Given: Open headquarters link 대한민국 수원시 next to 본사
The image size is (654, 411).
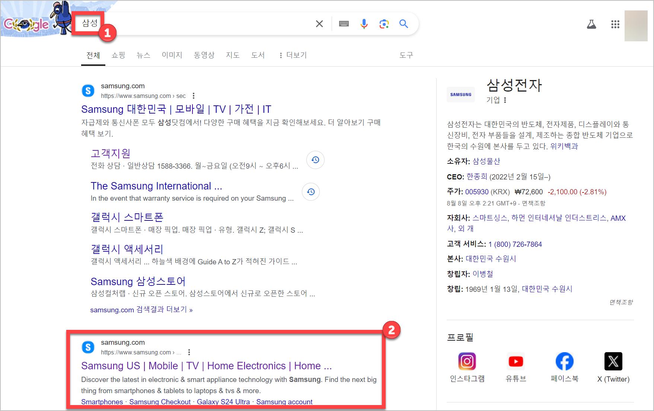Looking at the screenshot, I should [491, 259].
